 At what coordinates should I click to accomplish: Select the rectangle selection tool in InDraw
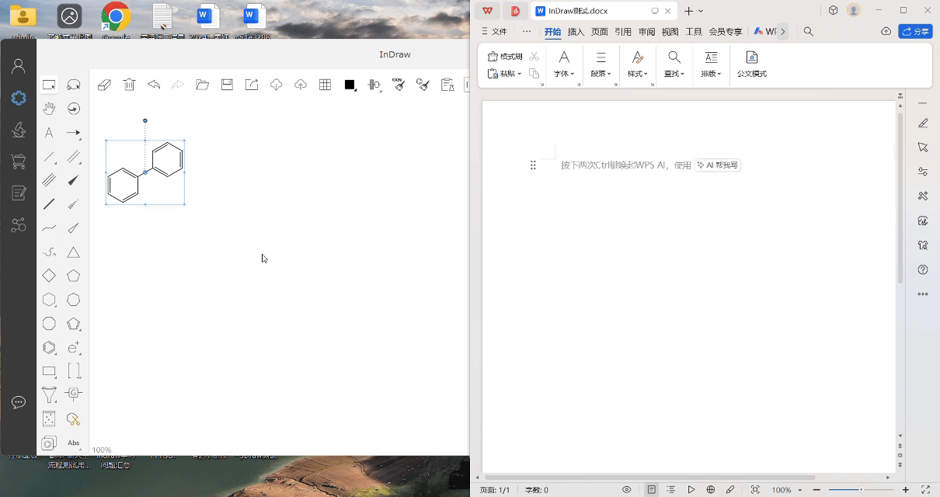click(49, 85)
